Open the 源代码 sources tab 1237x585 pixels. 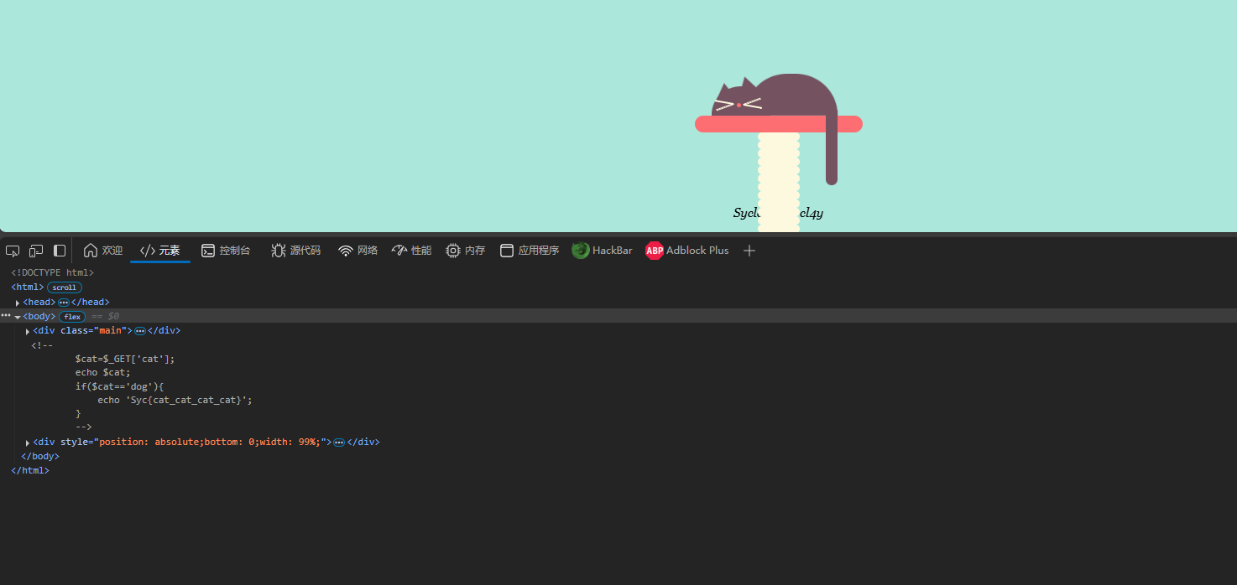point(295,251)
